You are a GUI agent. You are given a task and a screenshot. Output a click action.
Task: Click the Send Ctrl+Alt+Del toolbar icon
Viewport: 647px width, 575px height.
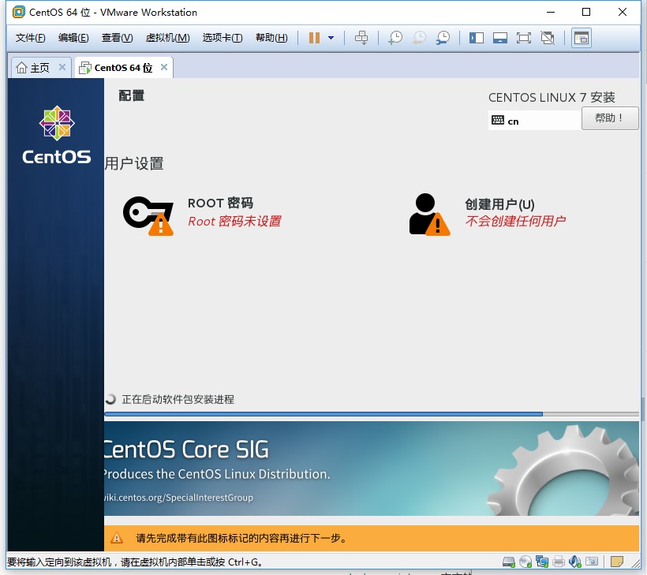click(361, 38)
